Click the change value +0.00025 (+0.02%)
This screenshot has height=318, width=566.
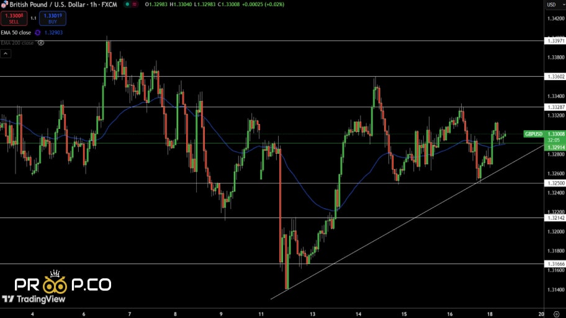pos(263,5)
